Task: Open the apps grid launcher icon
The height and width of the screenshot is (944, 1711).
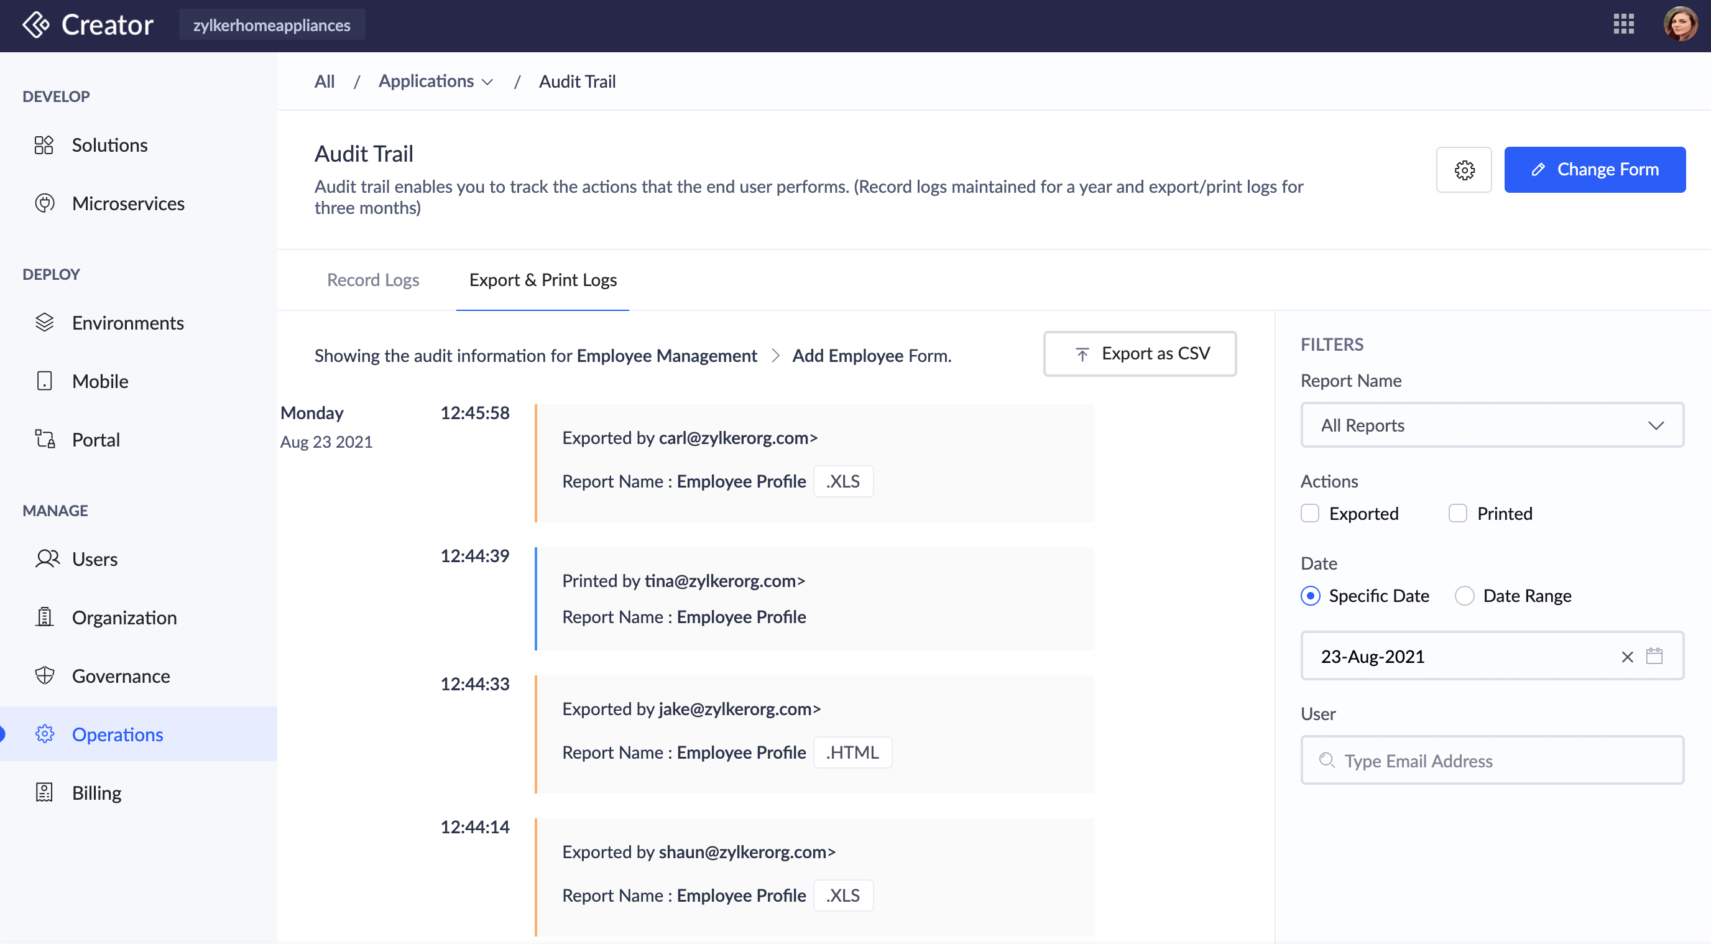Action: coord(1623,25)
